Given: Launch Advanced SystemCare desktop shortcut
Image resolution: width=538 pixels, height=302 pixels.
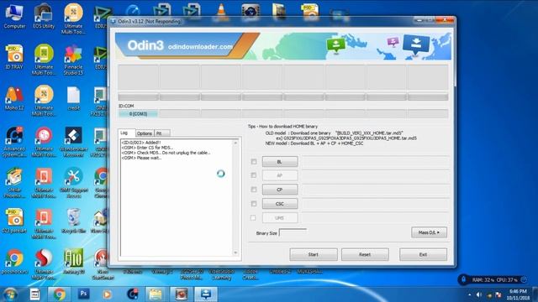Looking at the screenshot, I should tap(14, 142).
